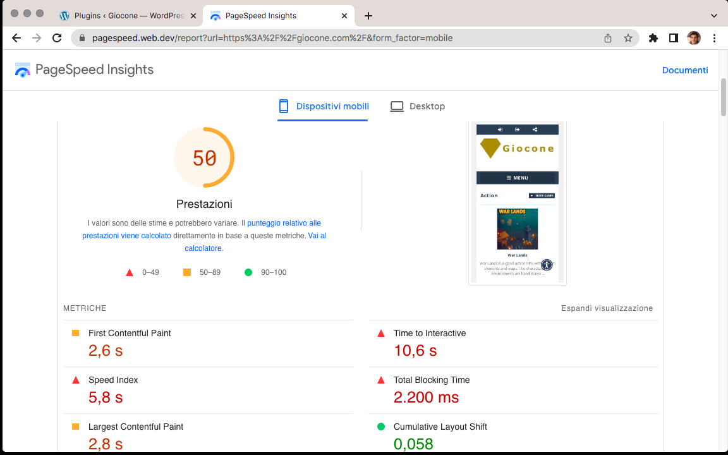Click the red triangle 0–49 legend icon
The height and width of the screenshot is (455, 728).
click(130, 272)
